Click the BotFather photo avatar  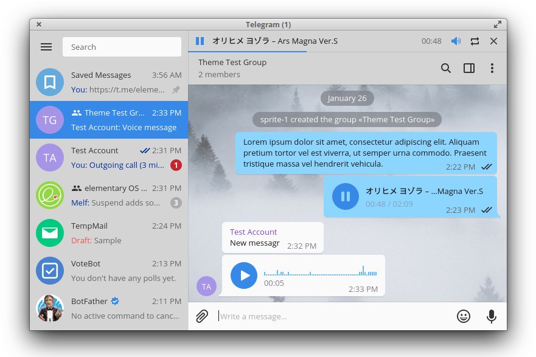click(x=50, y=308)
